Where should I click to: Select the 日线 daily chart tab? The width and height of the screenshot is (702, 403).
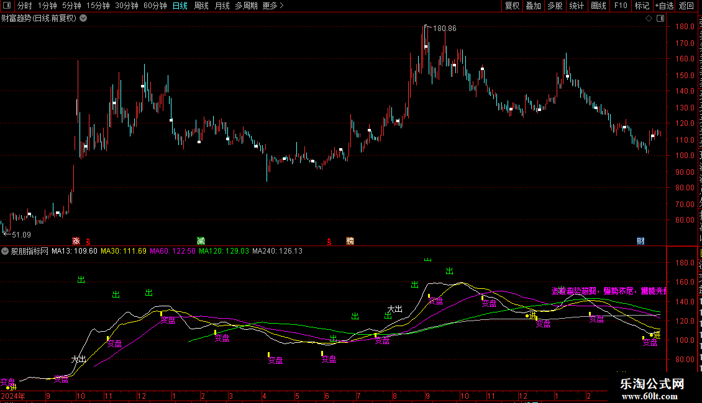[180, 6]
